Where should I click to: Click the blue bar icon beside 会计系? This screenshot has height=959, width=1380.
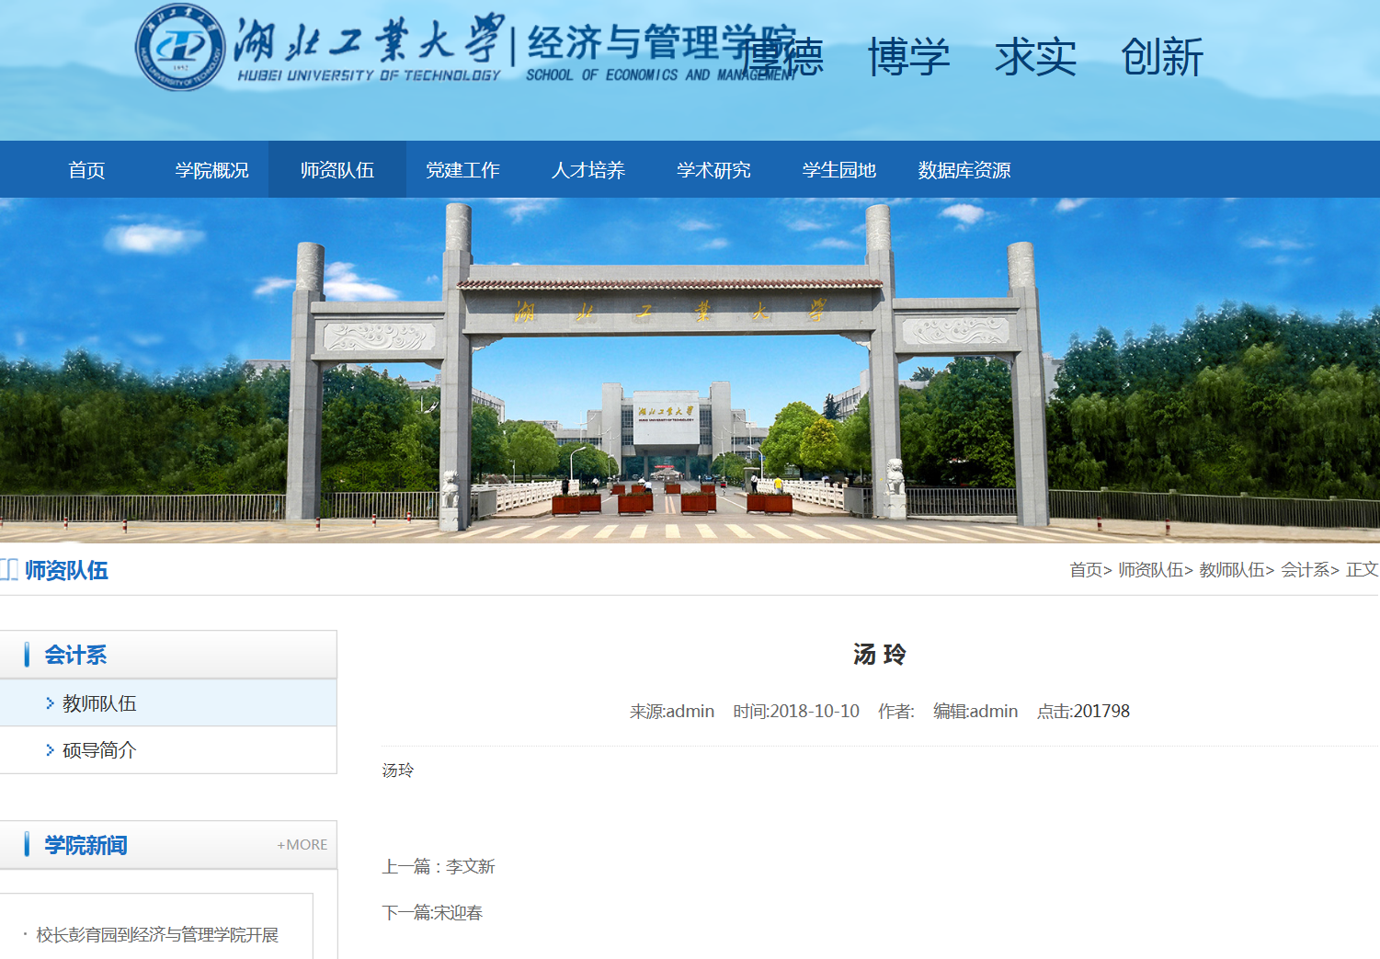tap(29, 655)
